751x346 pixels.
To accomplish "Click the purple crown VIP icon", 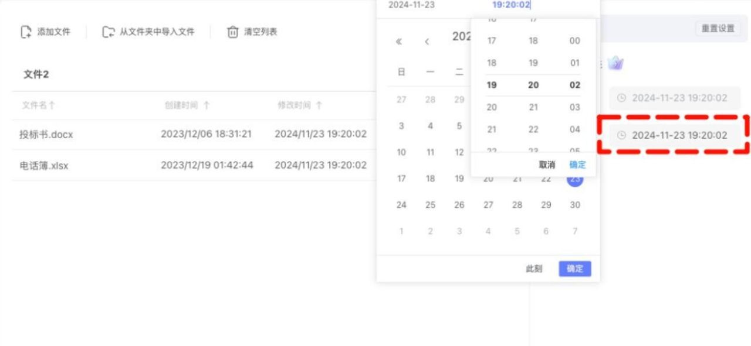I will 615,63.
